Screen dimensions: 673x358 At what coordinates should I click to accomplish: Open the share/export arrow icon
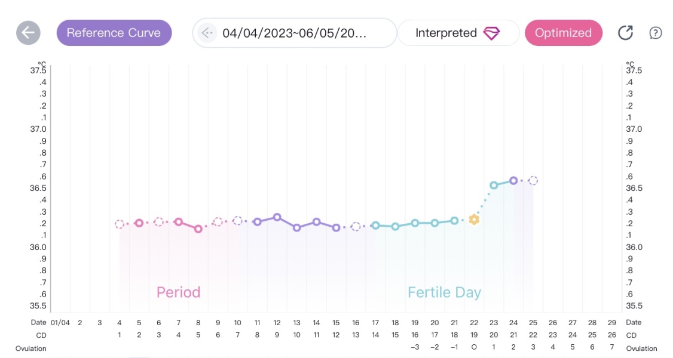pos(625,33)
